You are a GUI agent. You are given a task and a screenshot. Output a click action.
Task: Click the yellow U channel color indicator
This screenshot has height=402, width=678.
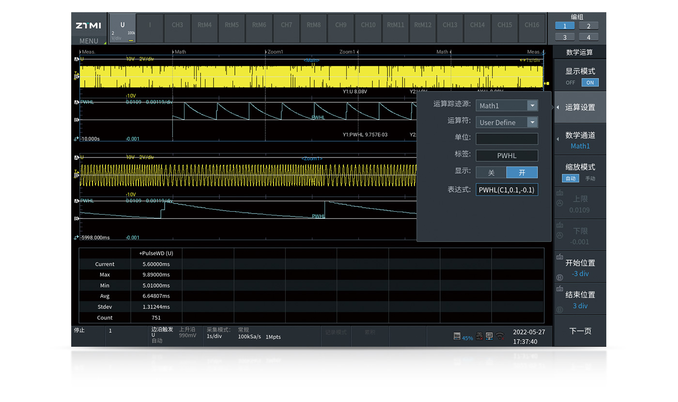pos(131,41)
